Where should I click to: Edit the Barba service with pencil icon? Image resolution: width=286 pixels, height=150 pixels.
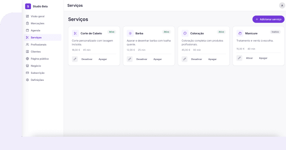[x=130, y=59]
